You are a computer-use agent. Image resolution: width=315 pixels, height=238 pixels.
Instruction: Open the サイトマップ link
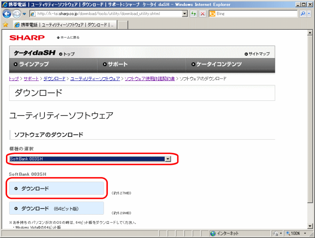[257, 54]
